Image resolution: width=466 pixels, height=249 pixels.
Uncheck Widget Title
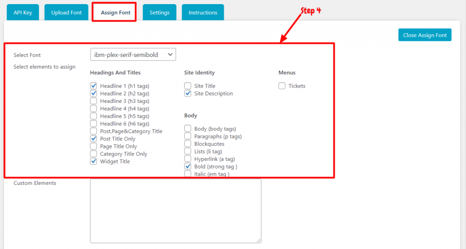point(94,161)
